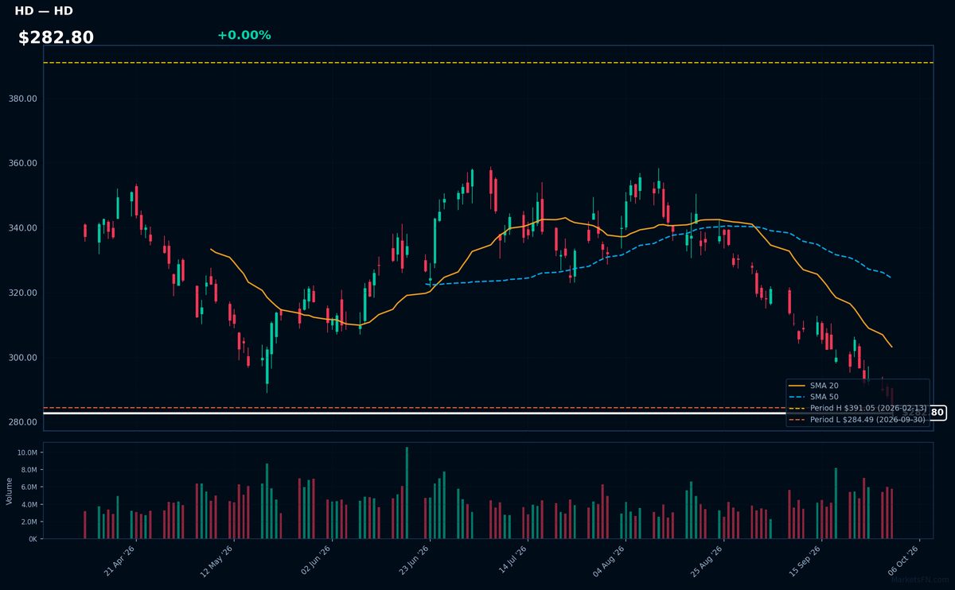Image resolution: width=955 pixels, height=590 pixels.
Task: Click the 04 Aug '26 date label
Action: pyautogui.click(x=610, y=560)
